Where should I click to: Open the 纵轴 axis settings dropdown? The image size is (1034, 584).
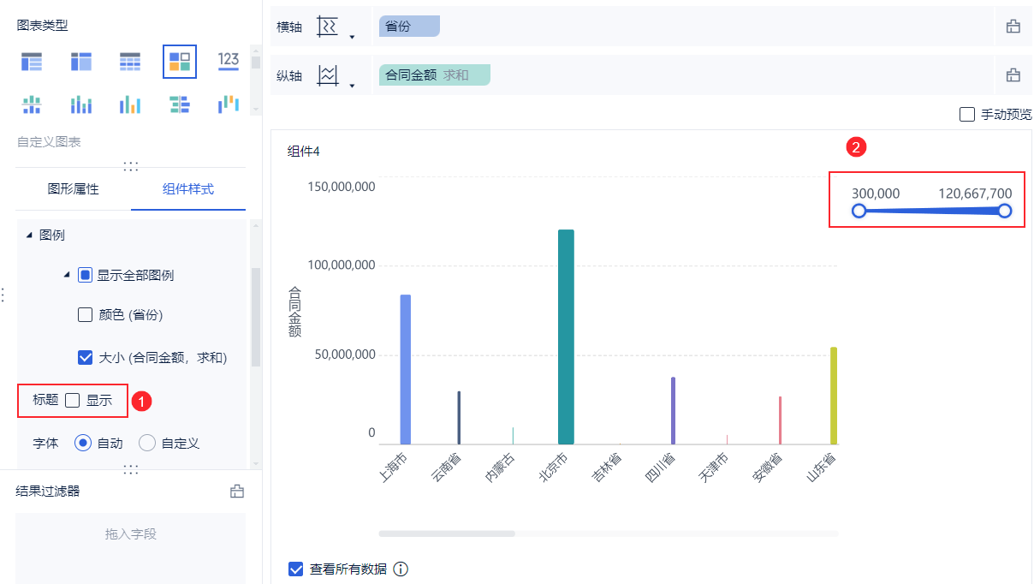click(351, 85)
